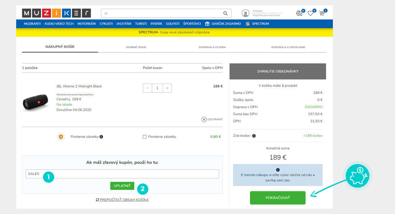Click the discount coupon code field
The width and height of the screenshot is (395, 214).
[122, 174]
